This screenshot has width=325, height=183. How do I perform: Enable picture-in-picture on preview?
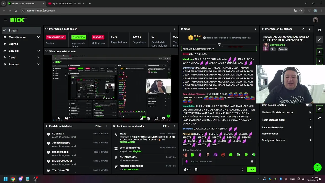[x=141, y=118]
